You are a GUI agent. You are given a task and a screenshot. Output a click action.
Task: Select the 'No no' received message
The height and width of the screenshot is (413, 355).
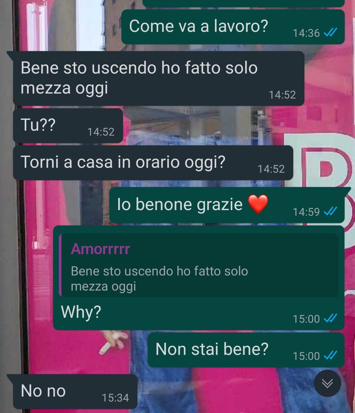tap(75, 391)
